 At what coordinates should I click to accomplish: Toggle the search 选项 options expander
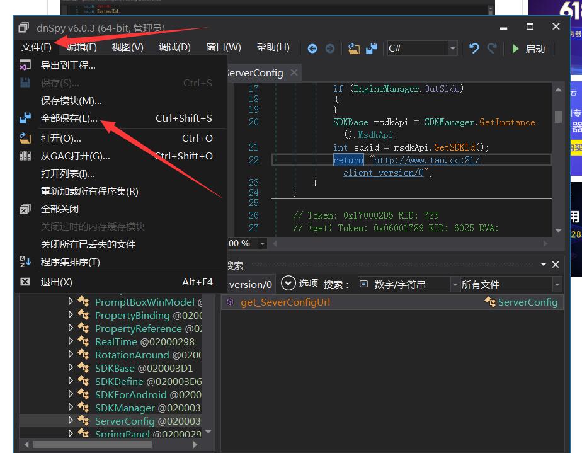tap(288, 284)
